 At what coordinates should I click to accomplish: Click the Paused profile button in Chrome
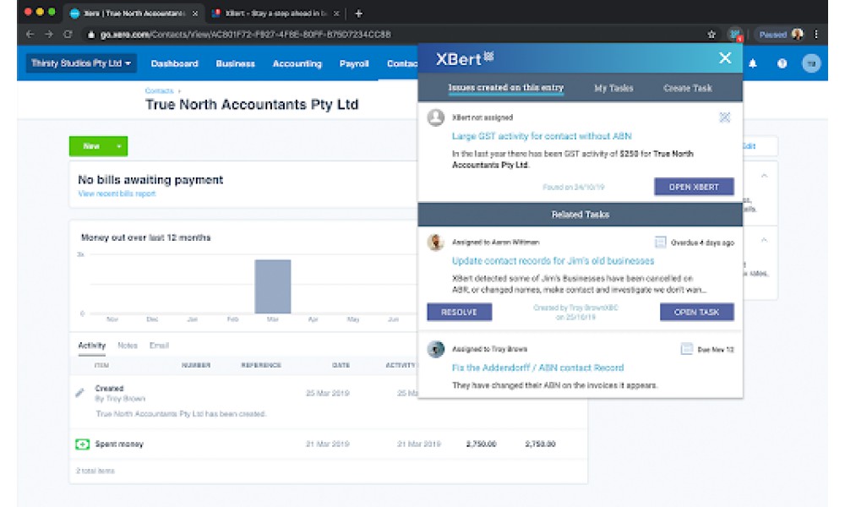780,35
